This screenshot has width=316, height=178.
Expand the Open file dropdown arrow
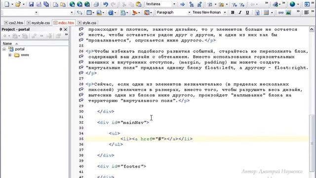[x=23, y=4]
